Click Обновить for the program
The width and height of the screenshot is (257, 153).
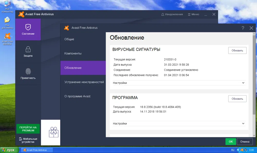pos(237,99)
